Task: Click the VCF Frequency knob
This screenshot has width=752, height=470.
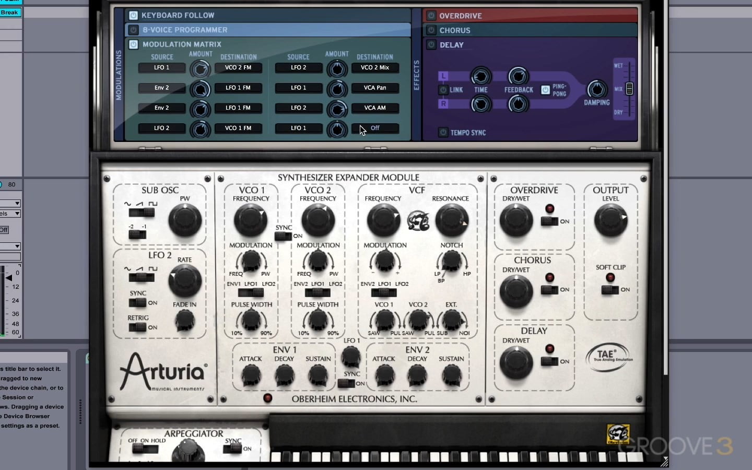Action: click(383, 220)
